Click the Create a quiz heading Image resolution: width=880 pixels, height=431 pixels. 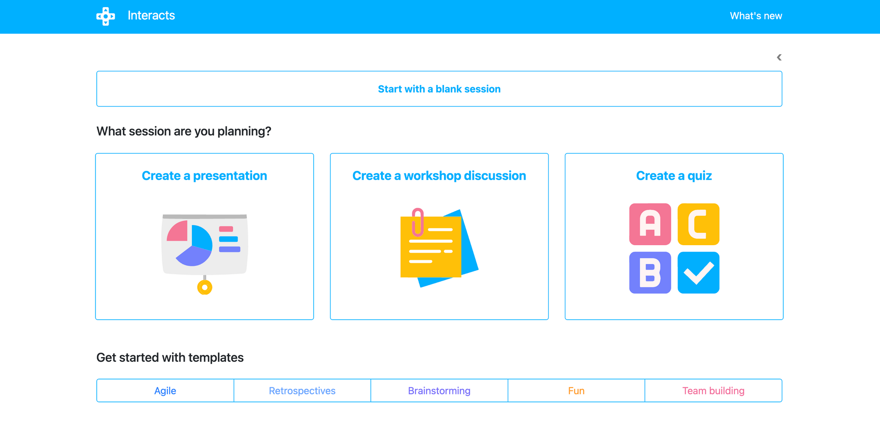click(674, 176)
